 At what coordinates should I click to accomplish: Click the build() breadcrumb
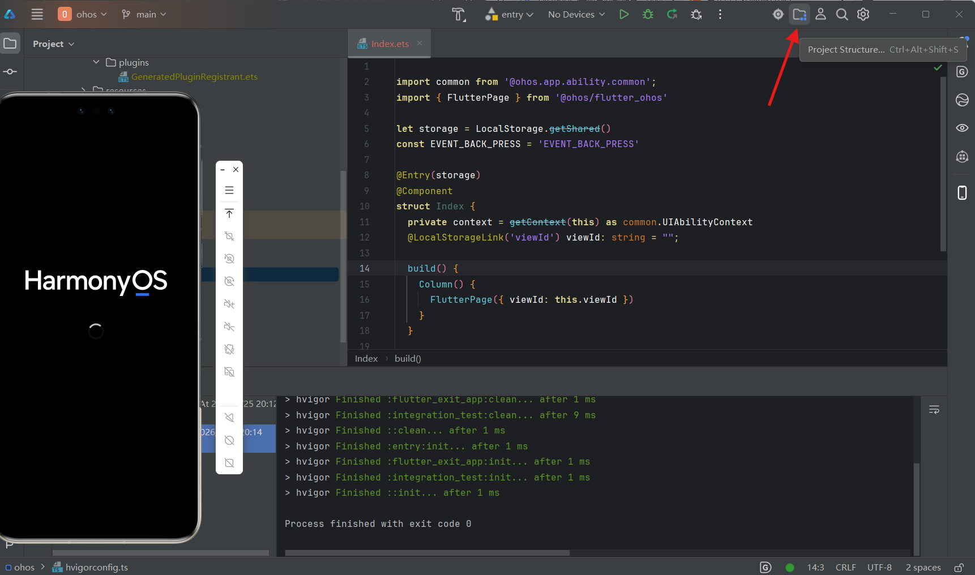click(x=408, y=358)
